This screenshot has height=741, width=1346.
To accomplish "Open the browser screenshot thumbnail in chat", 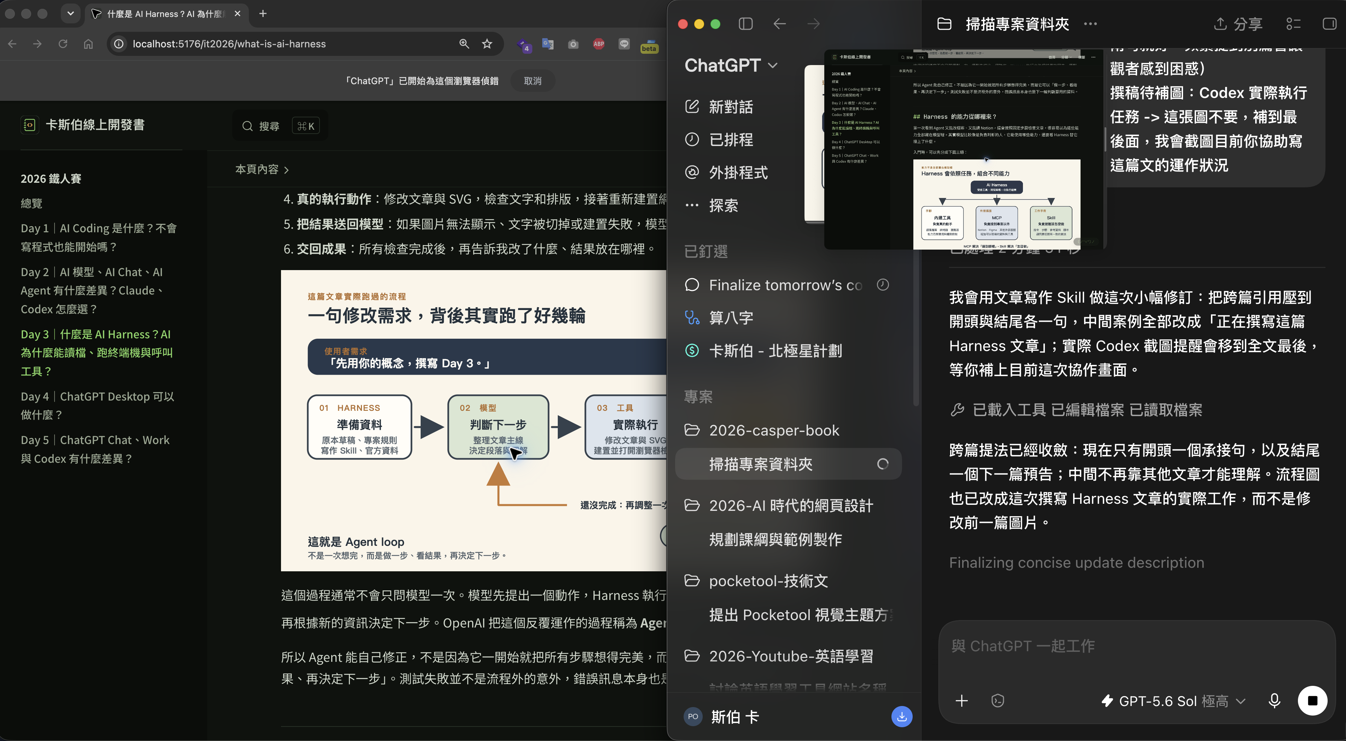I will 965,150.
